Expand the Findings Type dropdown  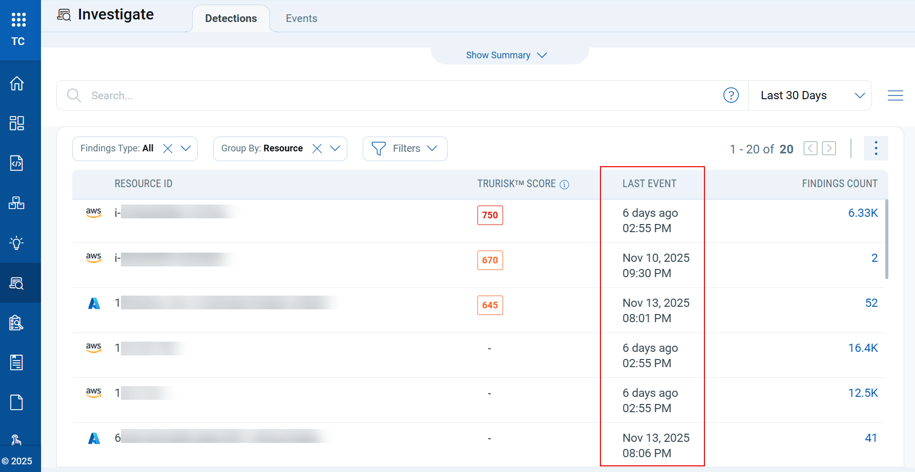pos(186,148)
